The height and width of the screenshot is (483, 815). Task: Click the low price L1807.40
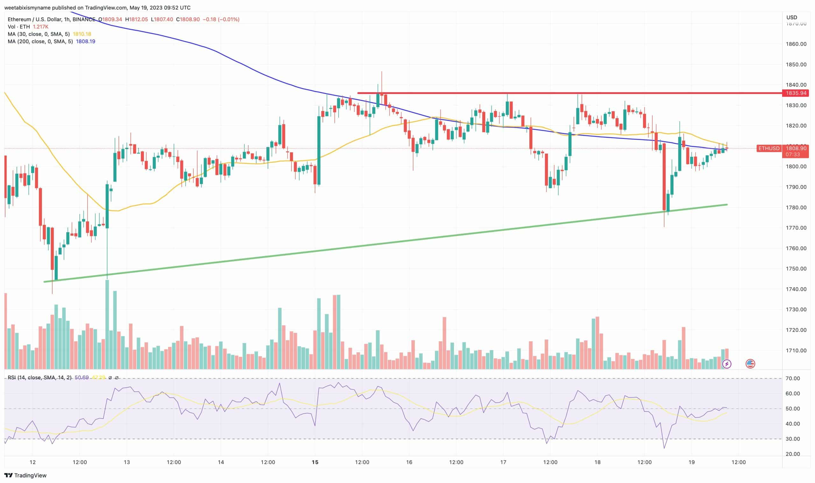[x=162, y=19]
